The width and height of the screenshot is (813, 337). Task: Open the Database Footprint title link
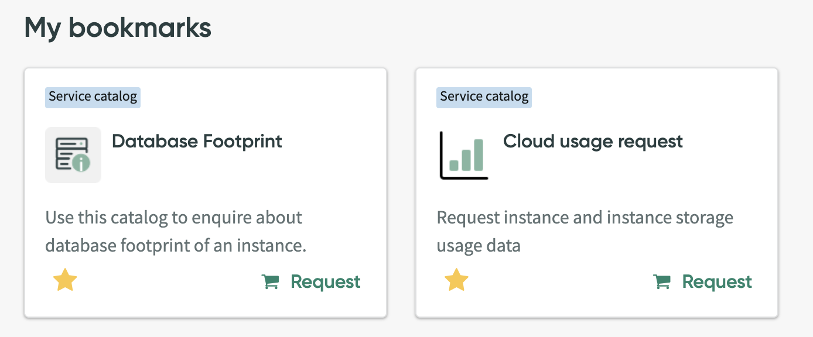click(x=197, y=142)
